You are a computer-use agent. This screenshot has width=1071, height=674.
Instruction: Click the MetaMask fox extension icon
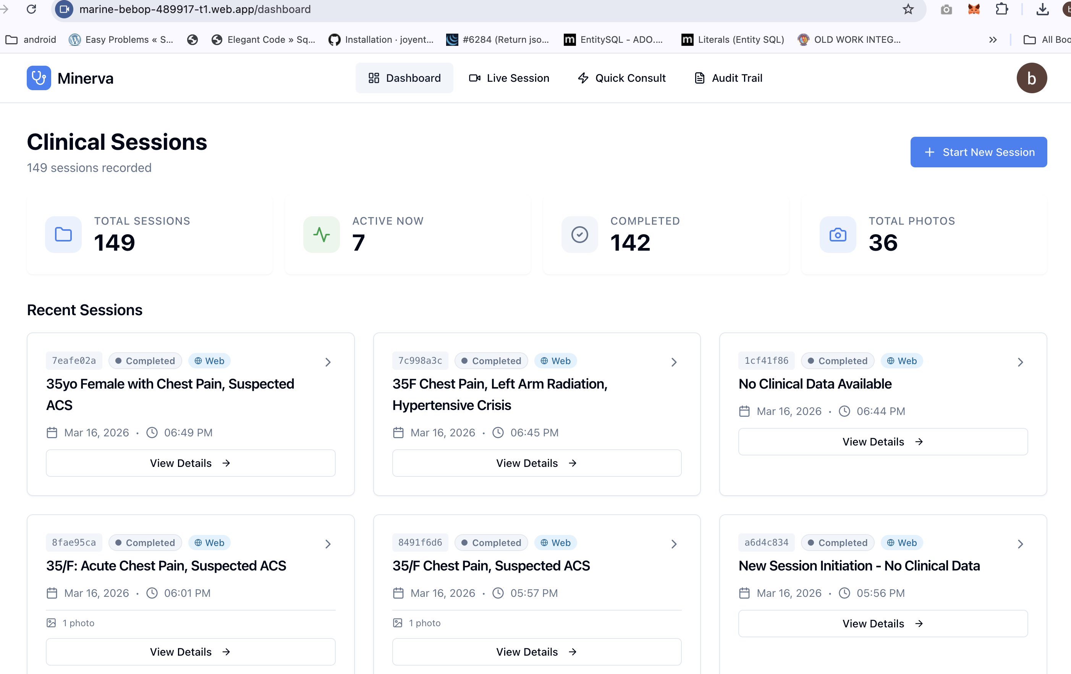pos(974,9)
